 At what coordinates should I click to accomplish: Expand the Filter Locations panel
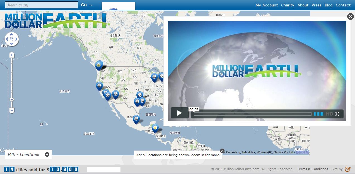tap(47, 154)
